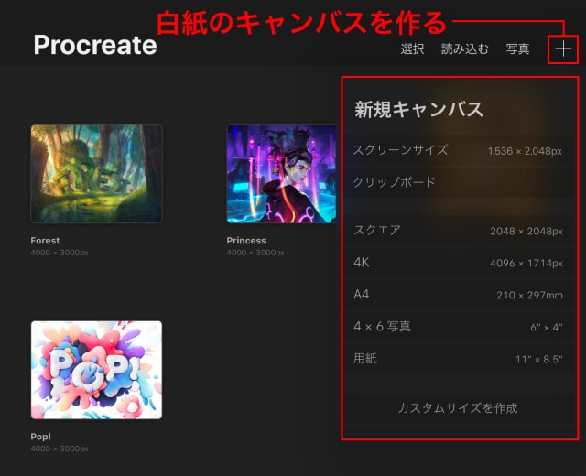Open the Forest artwork thumbnail
Image resolution: width=586 pixels, height=476 pixels.
click(96, 174)
